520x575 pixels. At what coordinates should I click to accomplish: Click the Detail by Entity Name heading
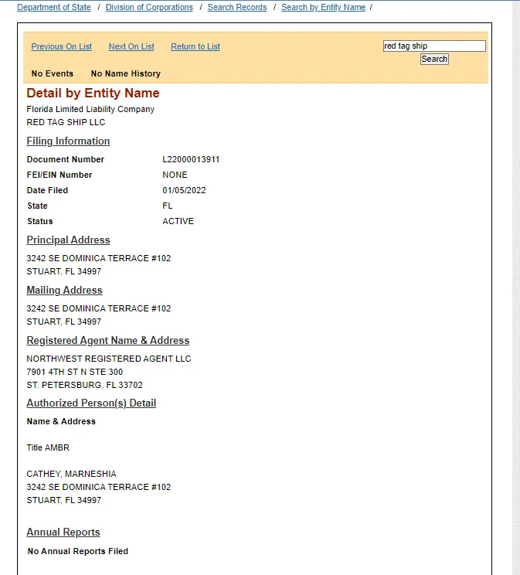[93, 94]
